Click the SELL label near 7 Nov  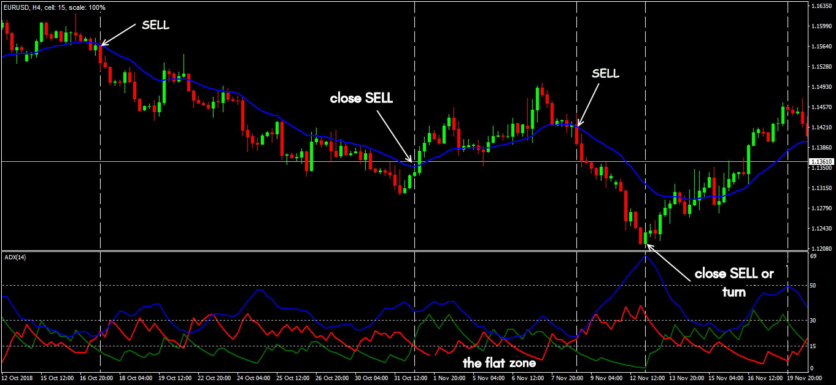(605, 74)
